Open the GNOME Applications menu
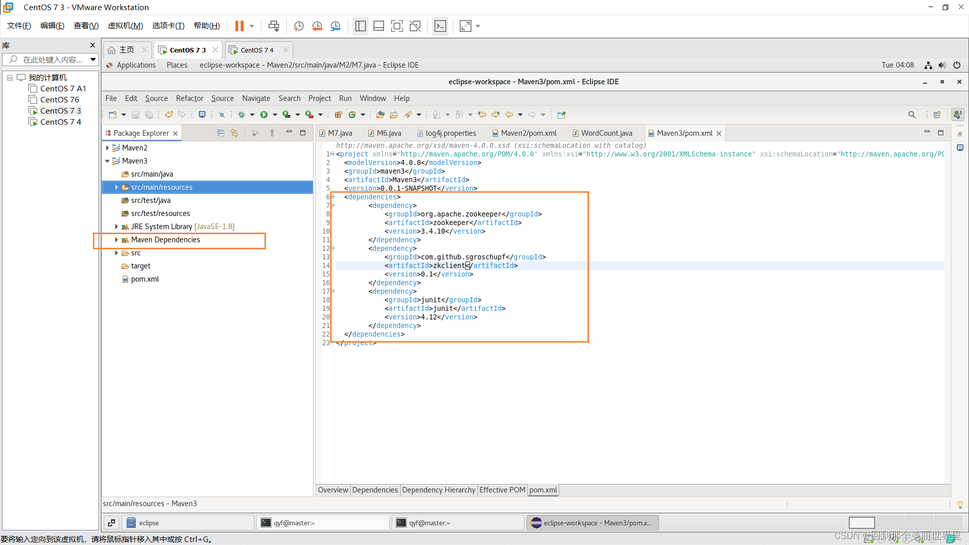This screenshot has height=545, width=969. tap(136, 65)
